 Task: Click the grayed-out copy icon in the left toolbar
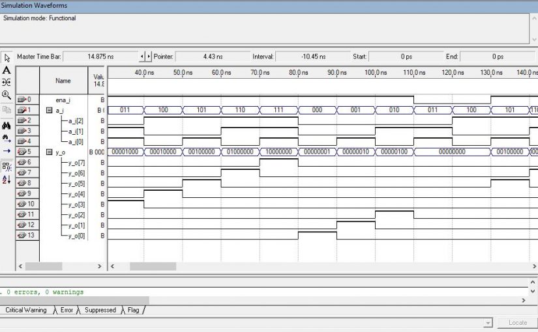(7, 109)
